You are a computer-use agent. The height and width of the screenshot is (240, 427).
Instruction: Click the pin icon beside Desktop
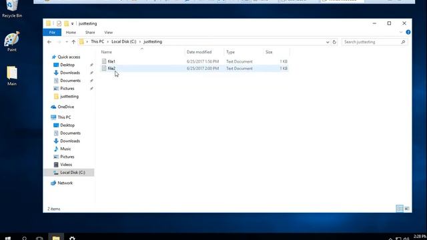pyautogui.click(x=91, y=65)
